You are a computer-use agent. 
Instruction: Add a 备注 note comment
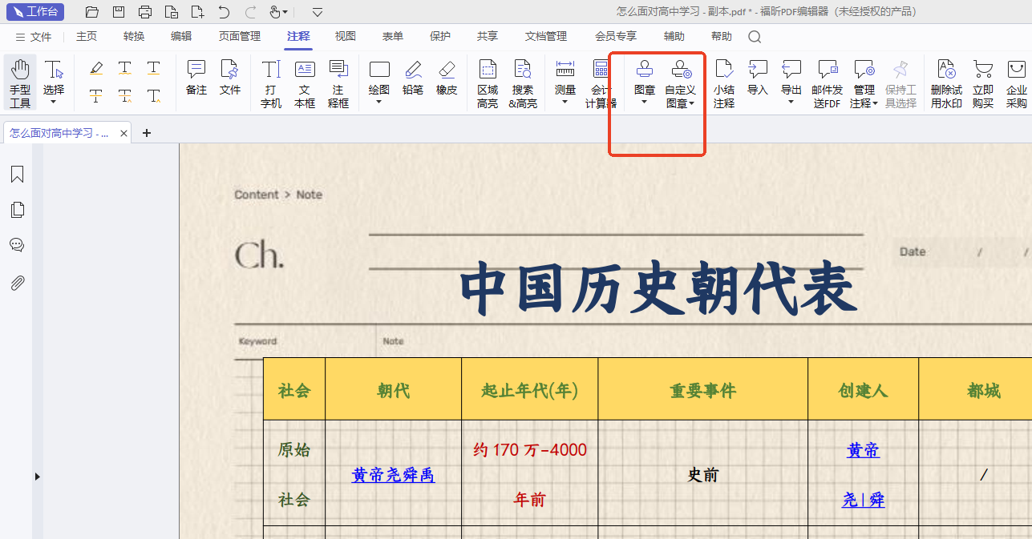196,78
